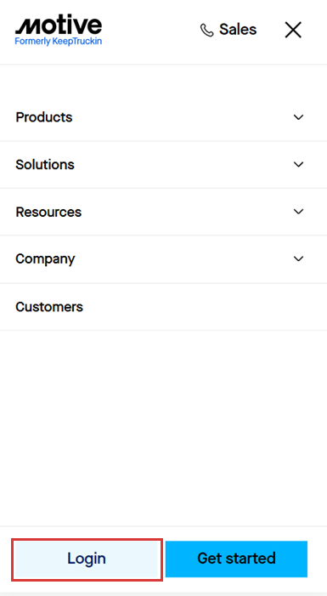Click the Motive wordmark logo
327x596 pixels.
point(59,26)
